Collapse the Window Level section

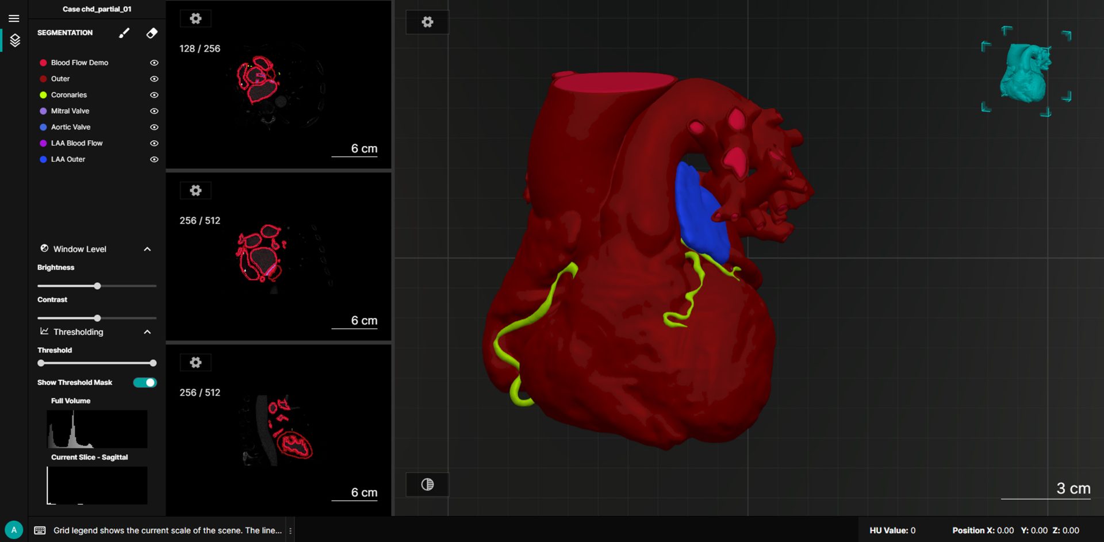[x=147, y=249]
